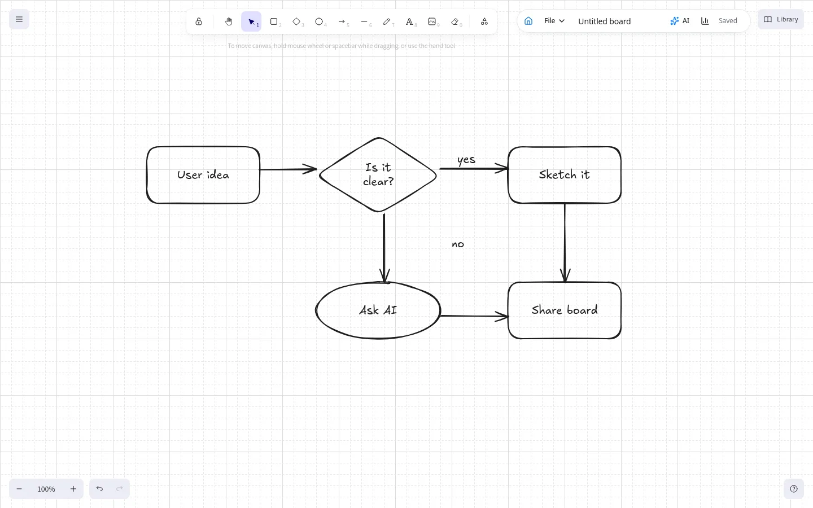This screenshot has width=813, height=508.
Task: Open the File dropdown menu
Action: pos(554,21)
